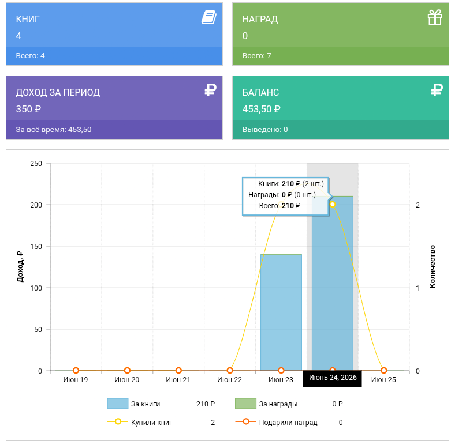Click the yellow point on June 24 bar

tap(333, 205)
